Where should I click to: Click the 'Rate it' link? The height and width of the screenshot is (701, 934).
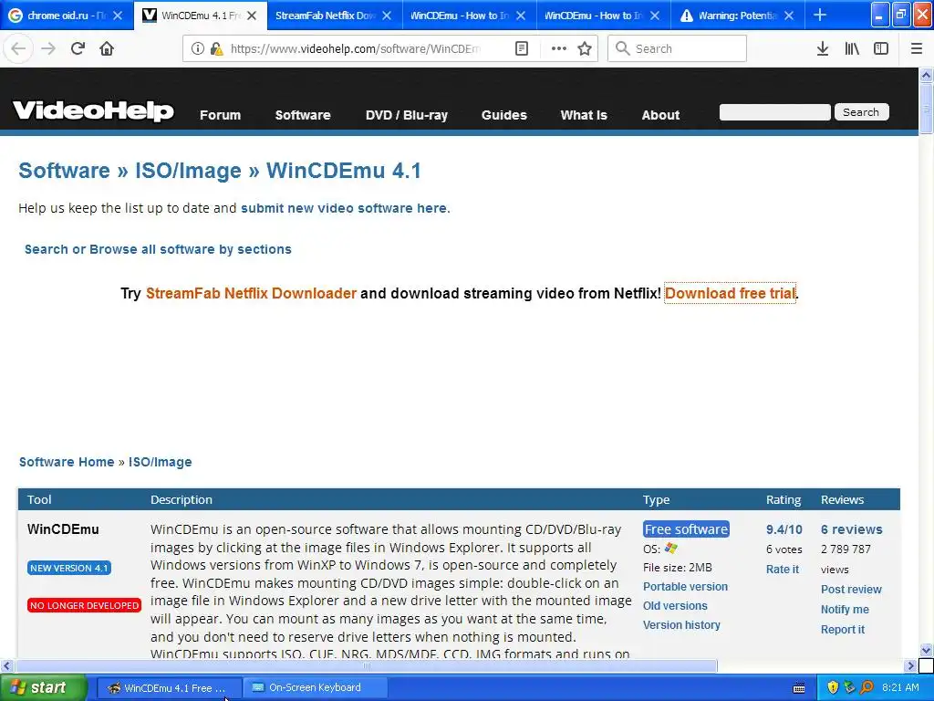pos(782,570)
